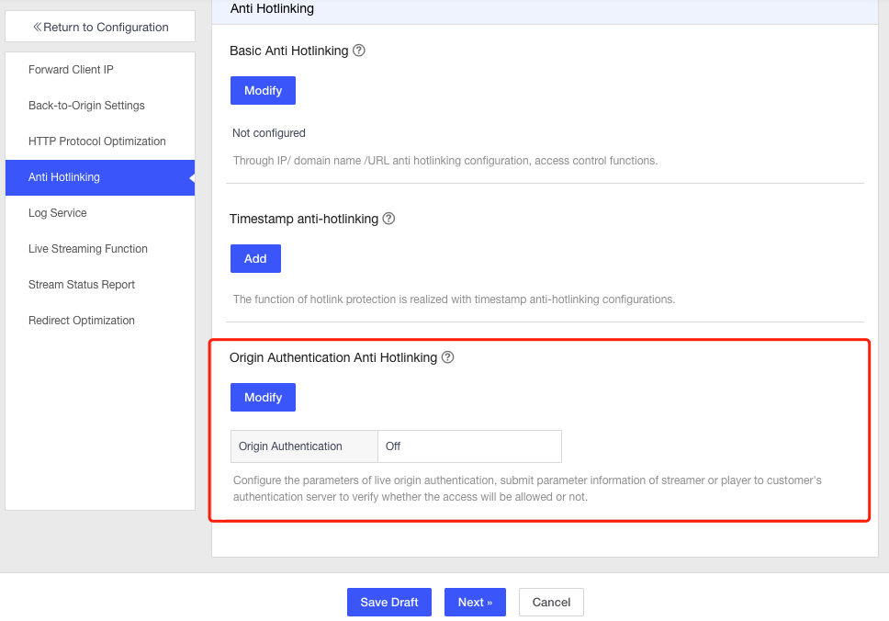Viewport: 889px width, 621px height.
Task: Save the configuration as draft
Action: (x=389, y=603)
